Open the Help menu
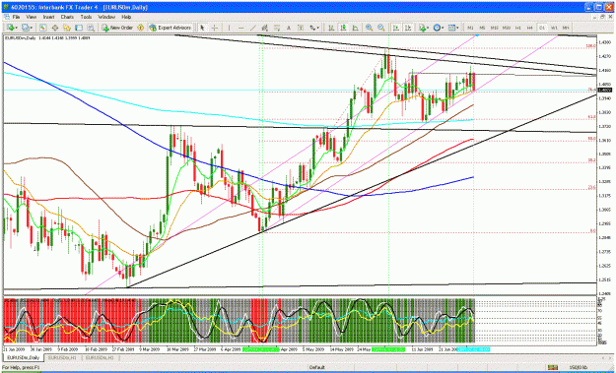616x373 pixels. click(126, 18)
